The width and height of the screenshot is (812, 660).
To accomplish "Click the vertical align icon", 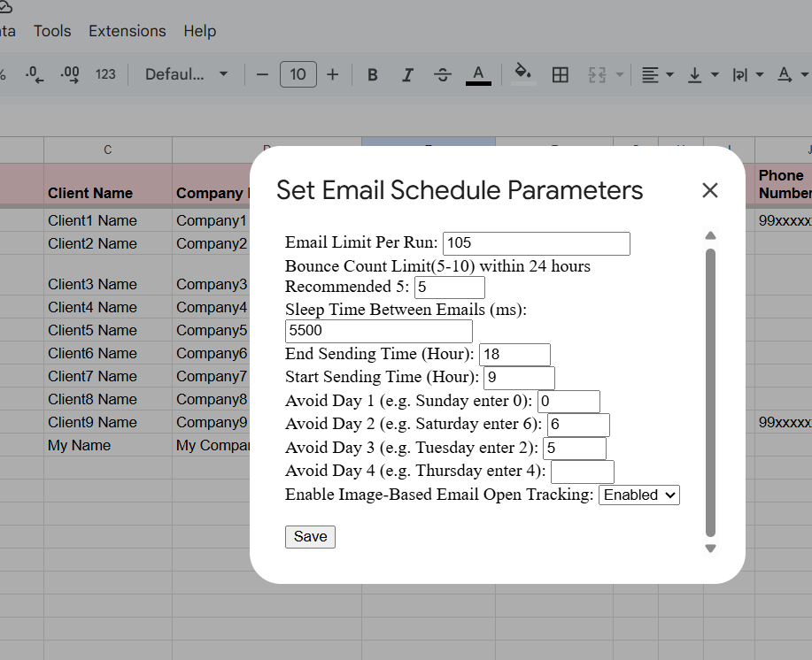I will [x=694, y=75].
